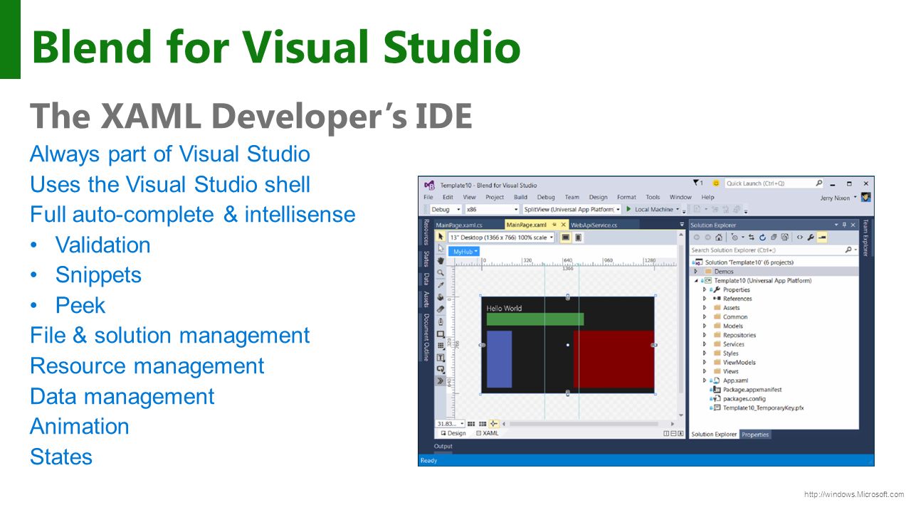Select the dark red rectangle on canvas
This screenshot has width=911, height=512.
tap(614, 359)
